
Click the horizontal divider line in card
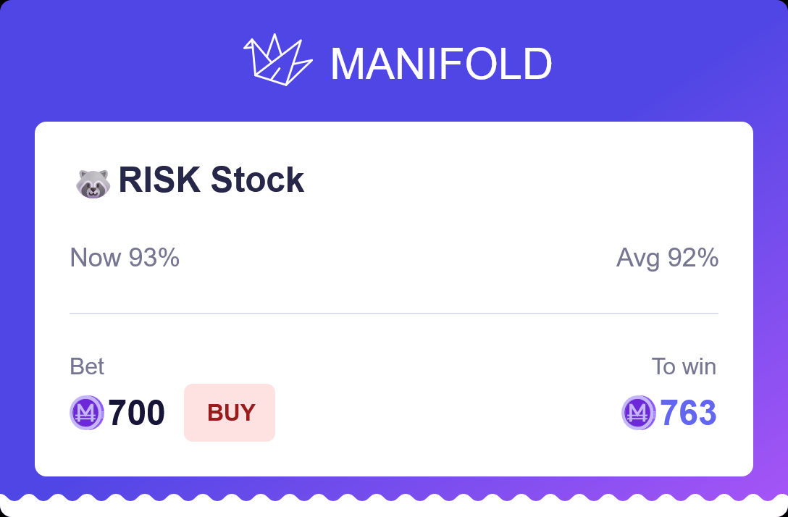(x=394, y=314)
